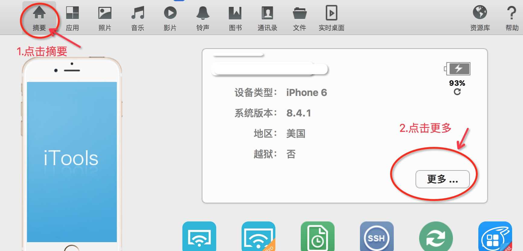523x251 pixels.
Task: Refresh battery status with the circular arrow
Action: 457,92
